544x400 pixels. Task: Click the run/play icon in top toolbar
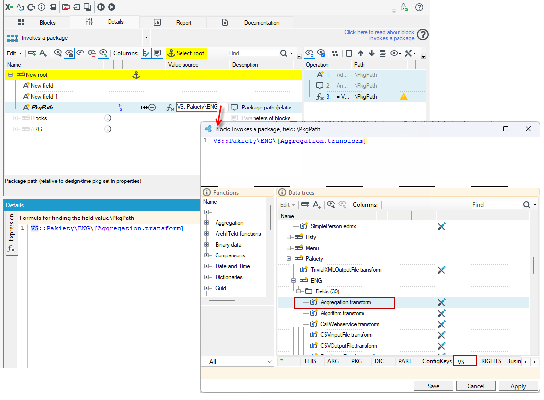112,7
